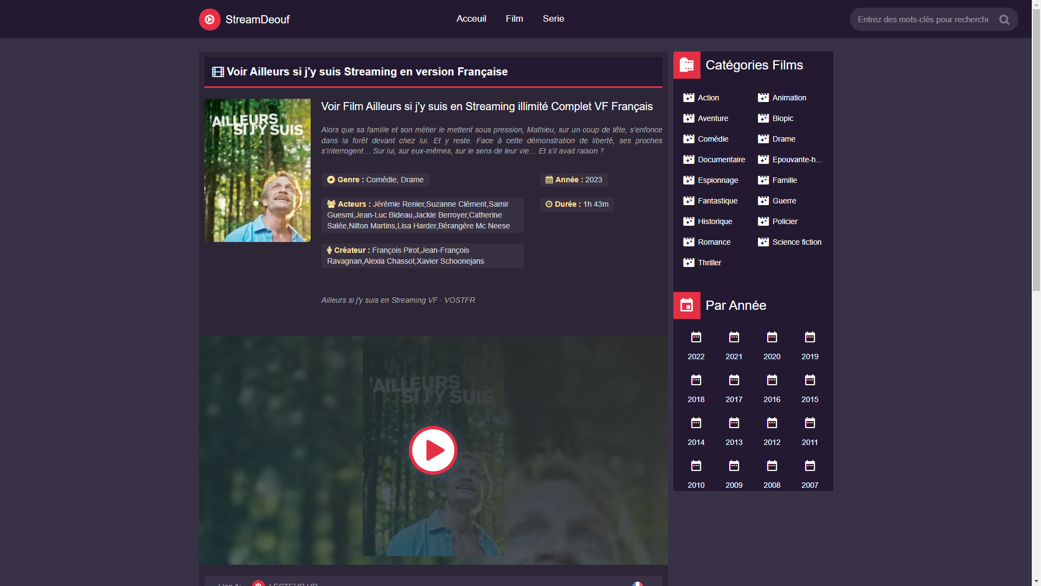Click the search keywords input field
Screen dimensions: 1041x586
click(923, 20)
